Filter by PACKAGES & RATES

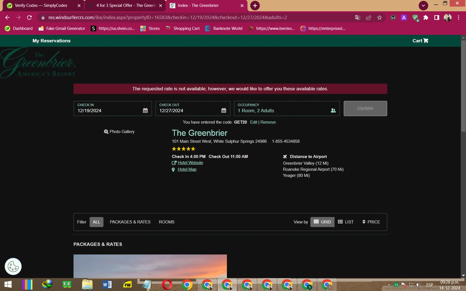point(130,222)
